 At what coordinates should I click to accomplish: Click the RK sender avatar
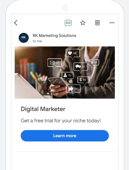(x=24, y=38)
